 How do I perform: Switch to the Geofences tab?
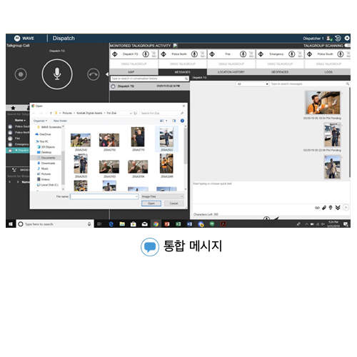(x=280, y=72)
